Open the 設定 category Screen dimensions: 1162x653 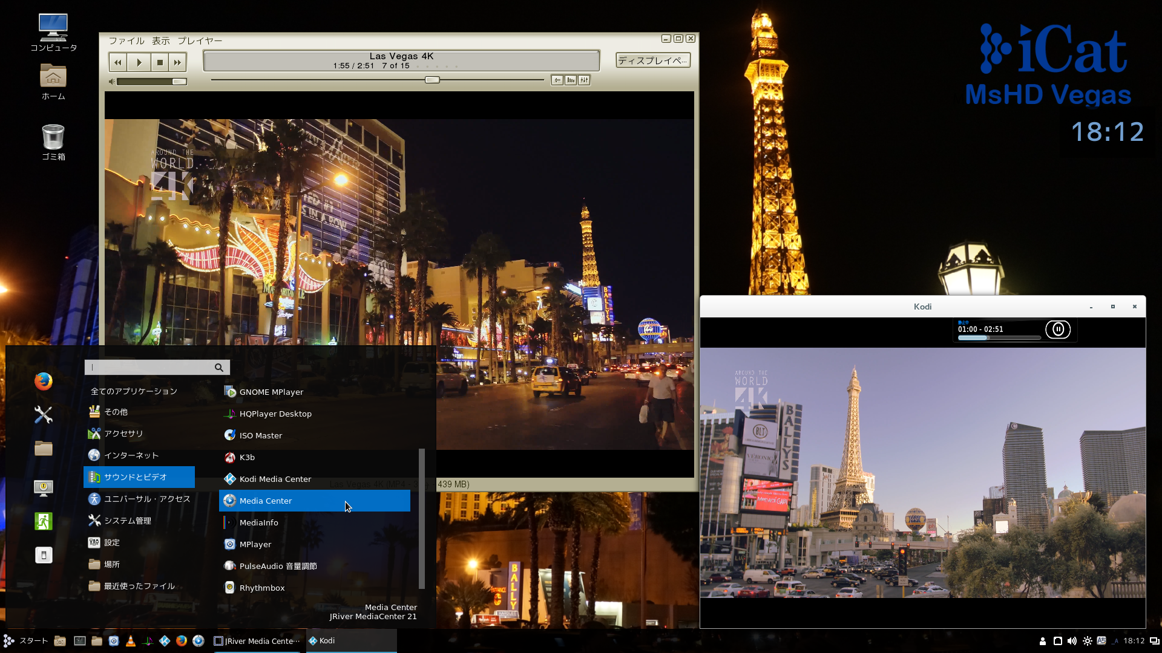click(x=139, y=542)
